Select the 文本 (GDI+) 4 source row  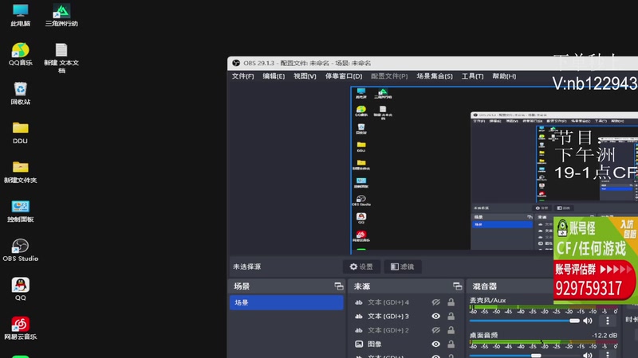(x=404, y=302)
